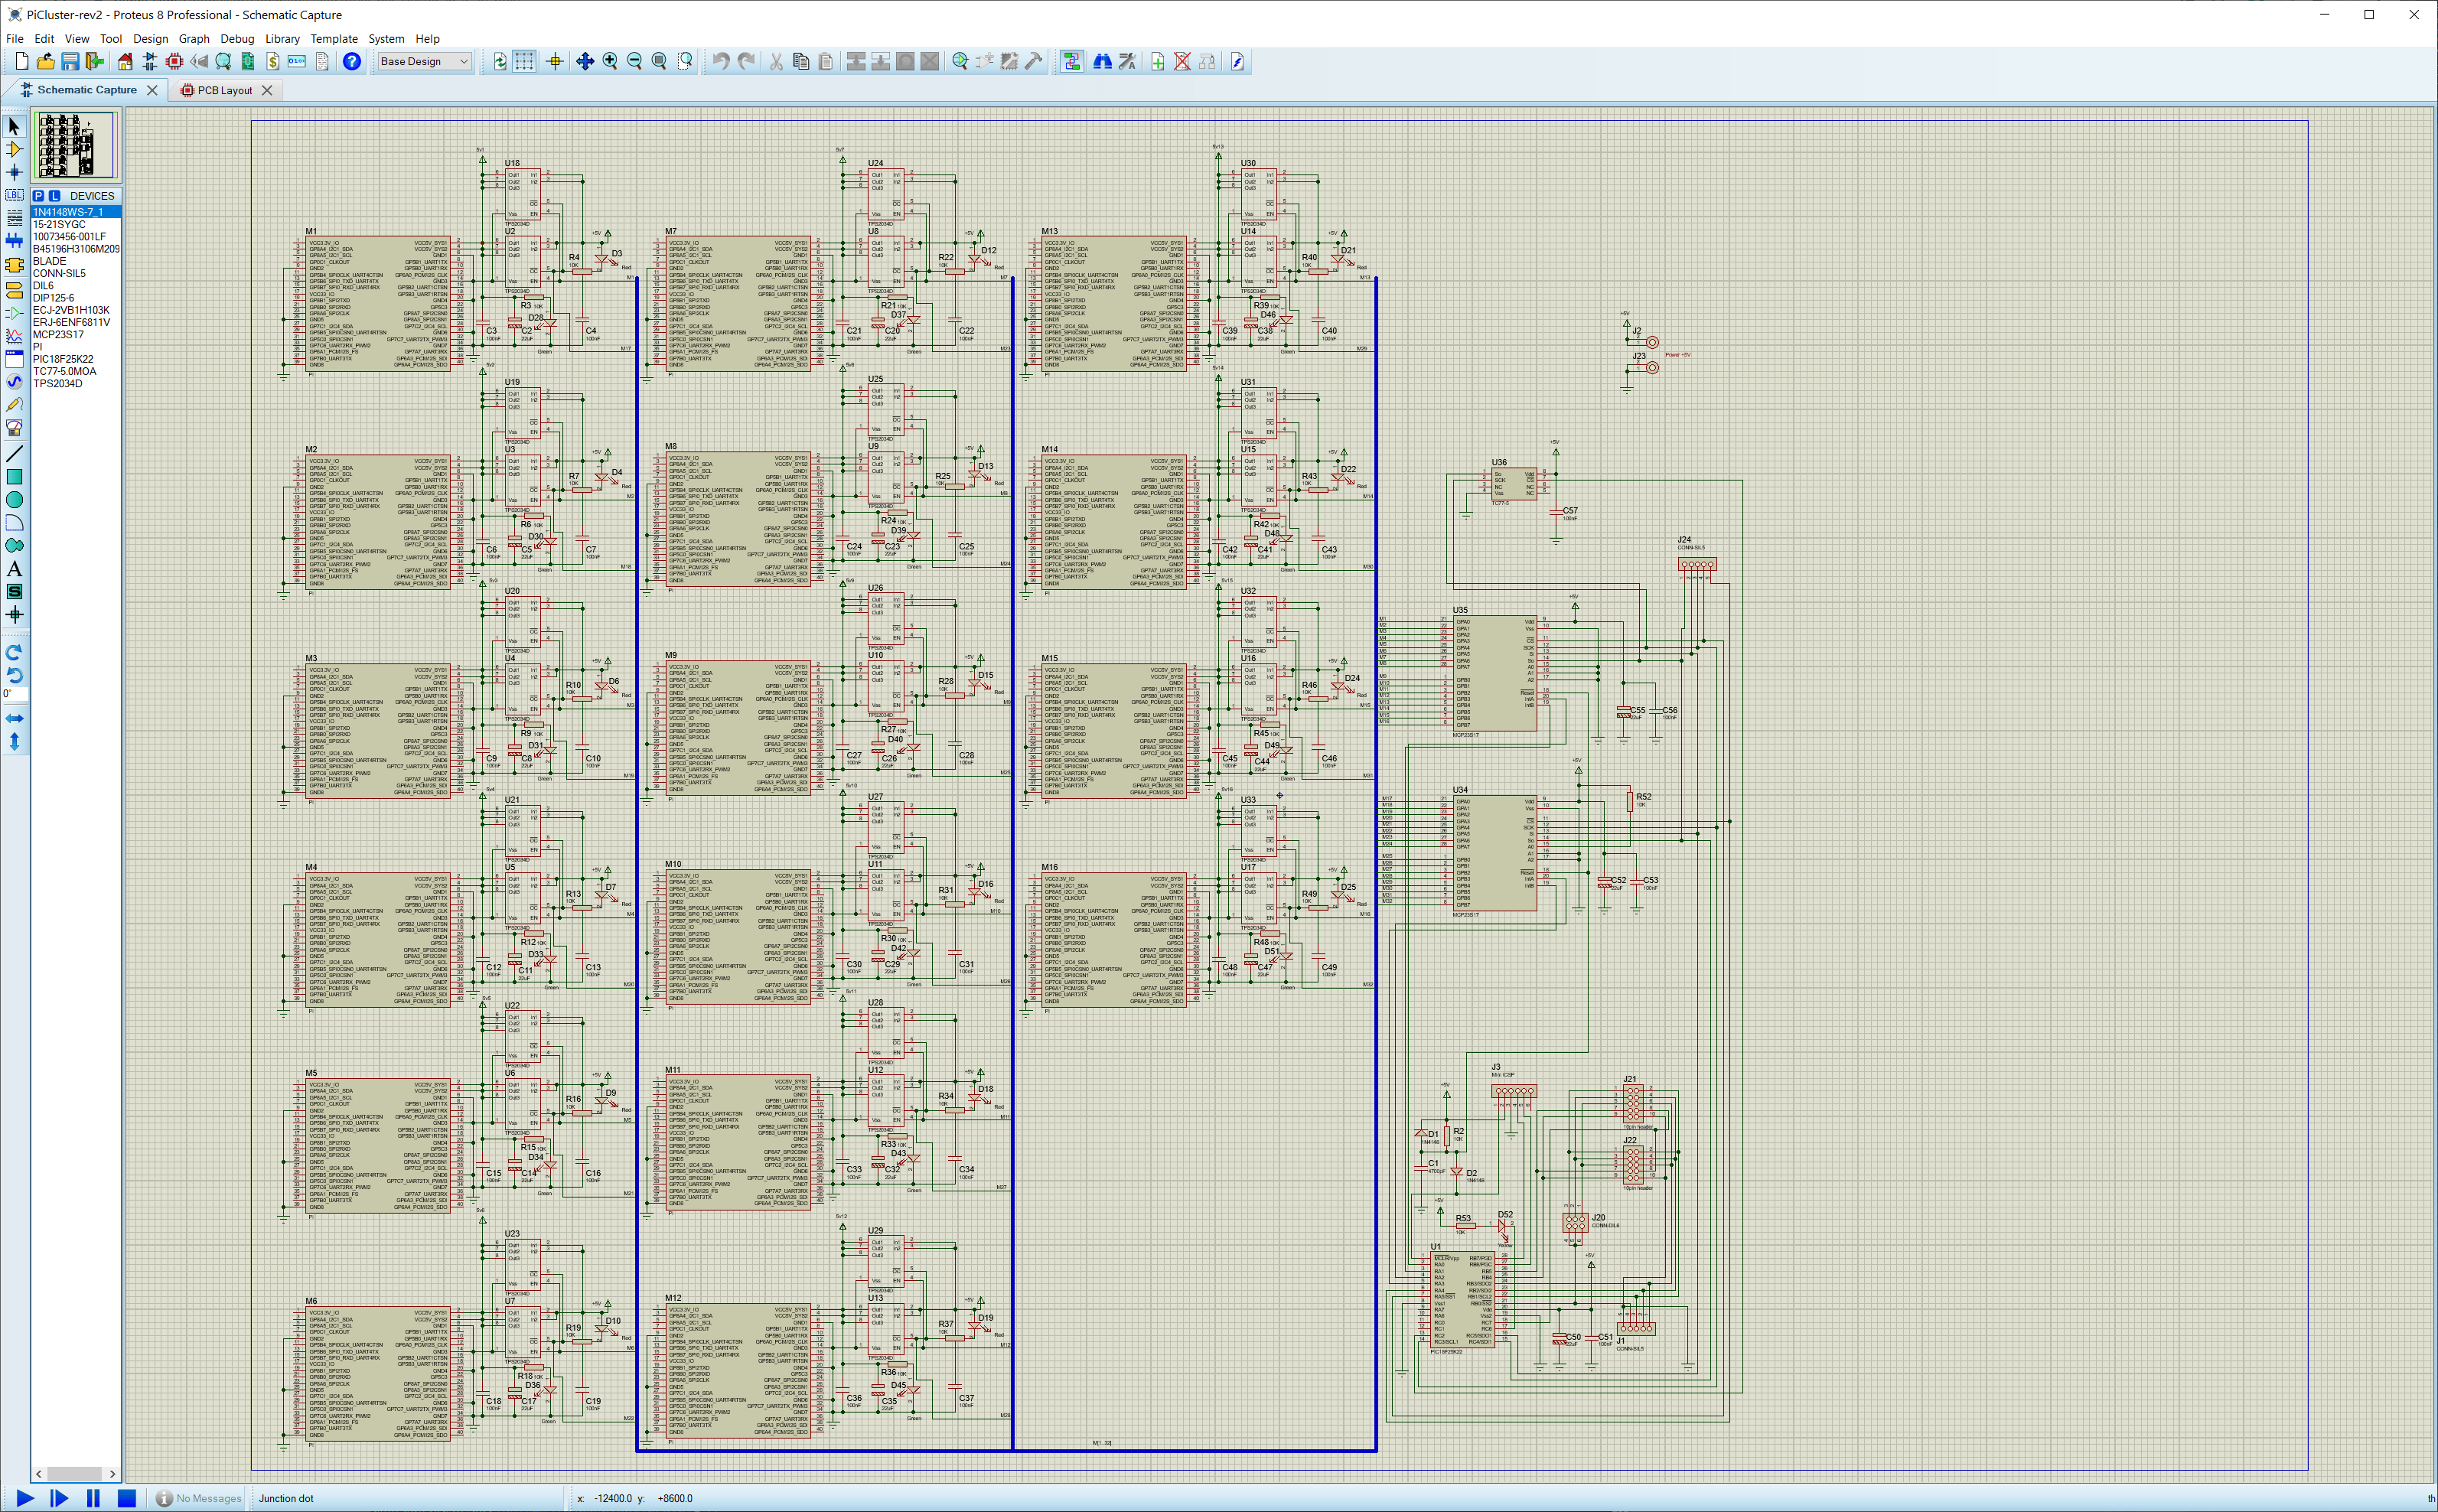This screenshot has width=2438, height=1512.
Task: Select CONN-SIL5 in the devices list
Action: (x=76, y=273)
